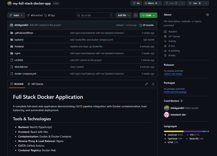Click the CSS 41.7% language entry
The image size is (217, 156).
pyautogui.click(x=193, y=135)
